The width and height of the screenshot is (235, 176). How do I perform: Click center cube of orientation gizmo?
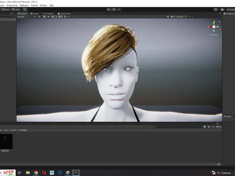tap(214, 27)
